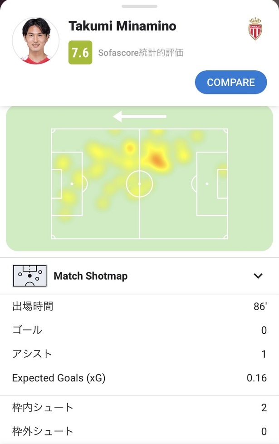The width and height of the screenshot is (279, 444).
Task: Open Takumi Minamino's profile photo
Action: click(36, 40)
